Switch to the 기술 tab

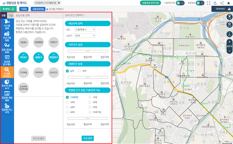coord(10,15)
